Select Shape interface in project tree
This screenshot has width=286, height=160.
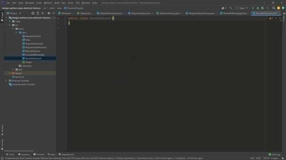tap(28, 62)
